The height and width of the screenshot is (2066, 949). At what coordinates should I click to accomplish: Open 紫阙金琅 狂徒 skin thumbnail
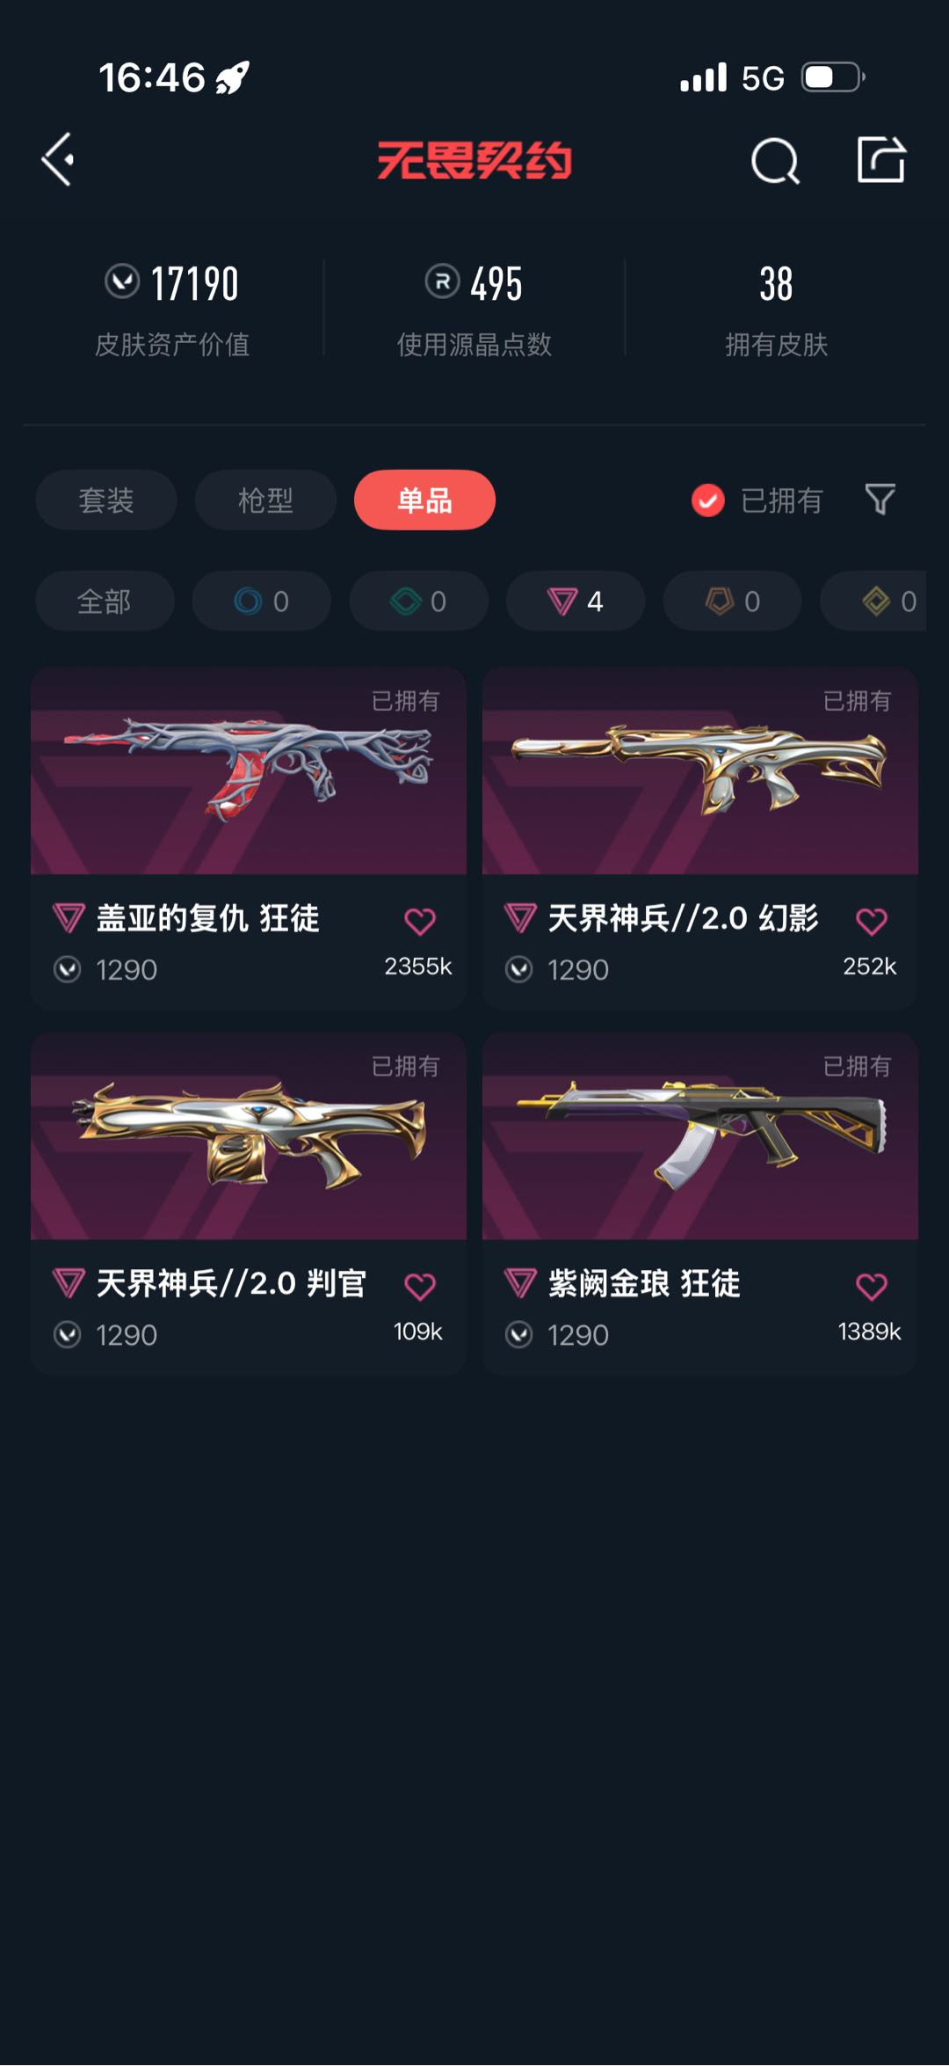pos(700,1136)
